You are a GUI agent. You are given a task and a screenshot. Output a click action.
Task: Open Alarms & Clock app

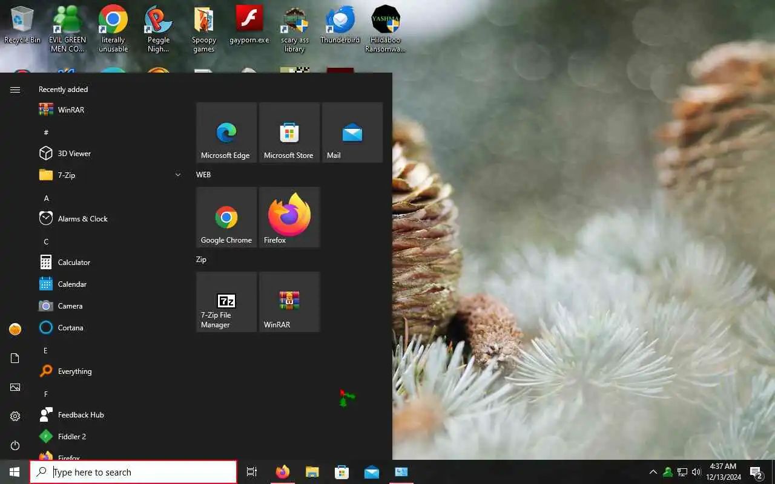(110, 219)
